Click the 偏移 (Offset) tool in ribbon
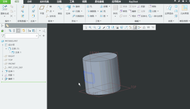The width and height of the screenshot is (190, 109). 132,11
